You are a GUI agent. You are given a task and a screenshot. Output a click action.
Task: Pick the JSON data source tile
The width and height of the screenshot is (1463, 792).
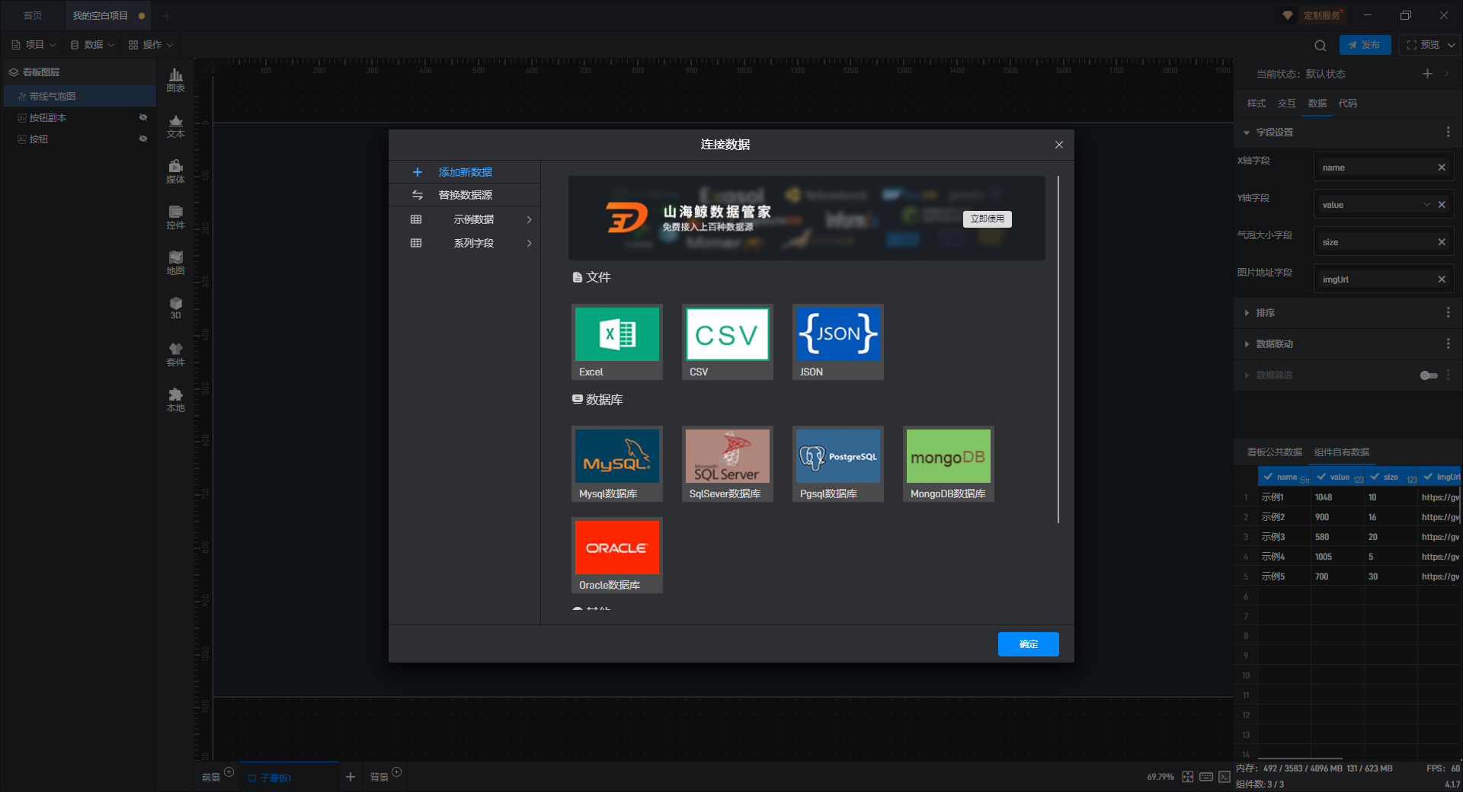(x=837, y=342)
